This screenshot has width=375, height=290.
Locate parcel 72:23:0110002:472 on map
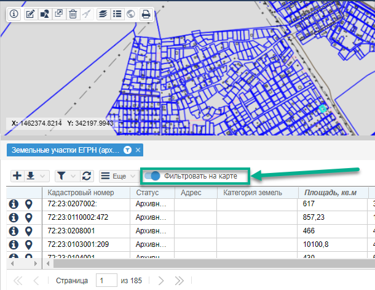pos(29,218)
